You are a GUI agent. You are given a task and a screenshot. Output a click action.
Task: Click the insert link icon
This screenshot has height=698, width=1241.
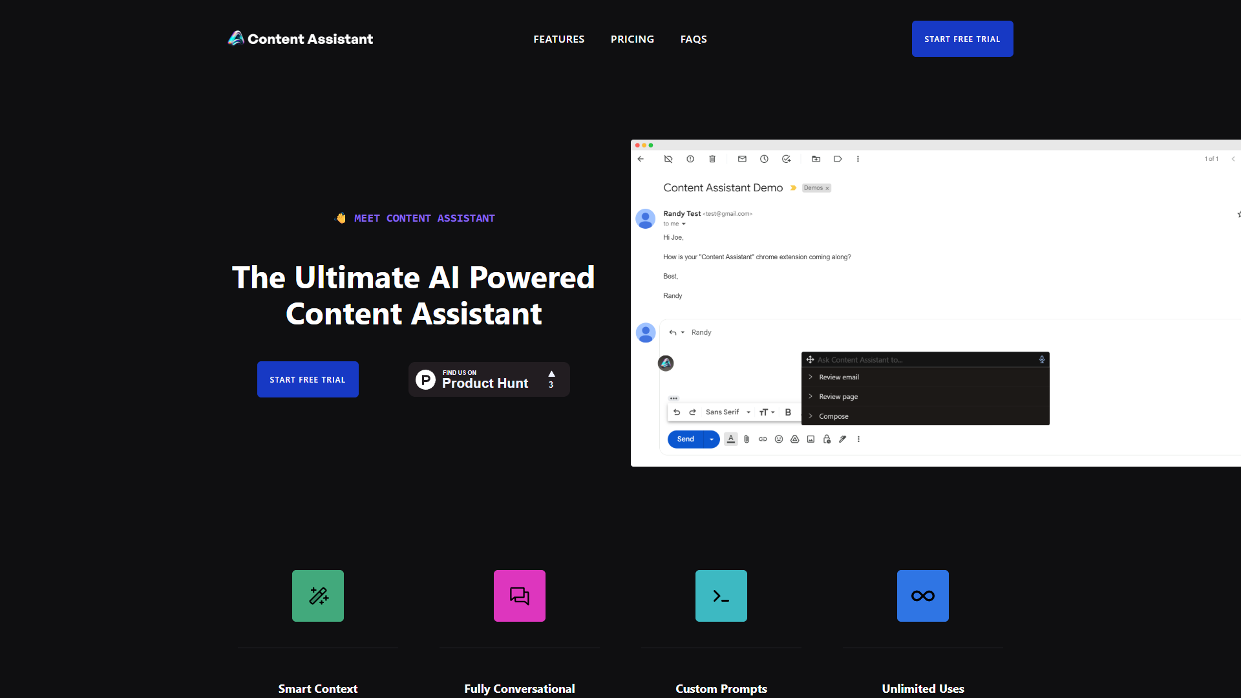tap(763, 439)
